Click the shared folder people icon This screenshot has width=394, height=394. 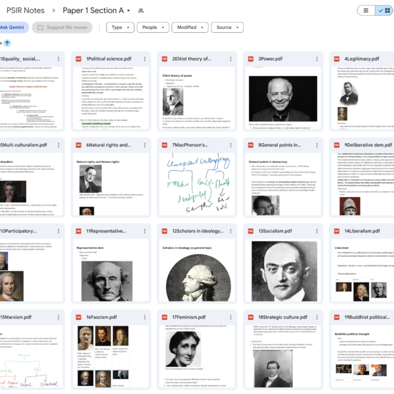(x=141, y=11)
